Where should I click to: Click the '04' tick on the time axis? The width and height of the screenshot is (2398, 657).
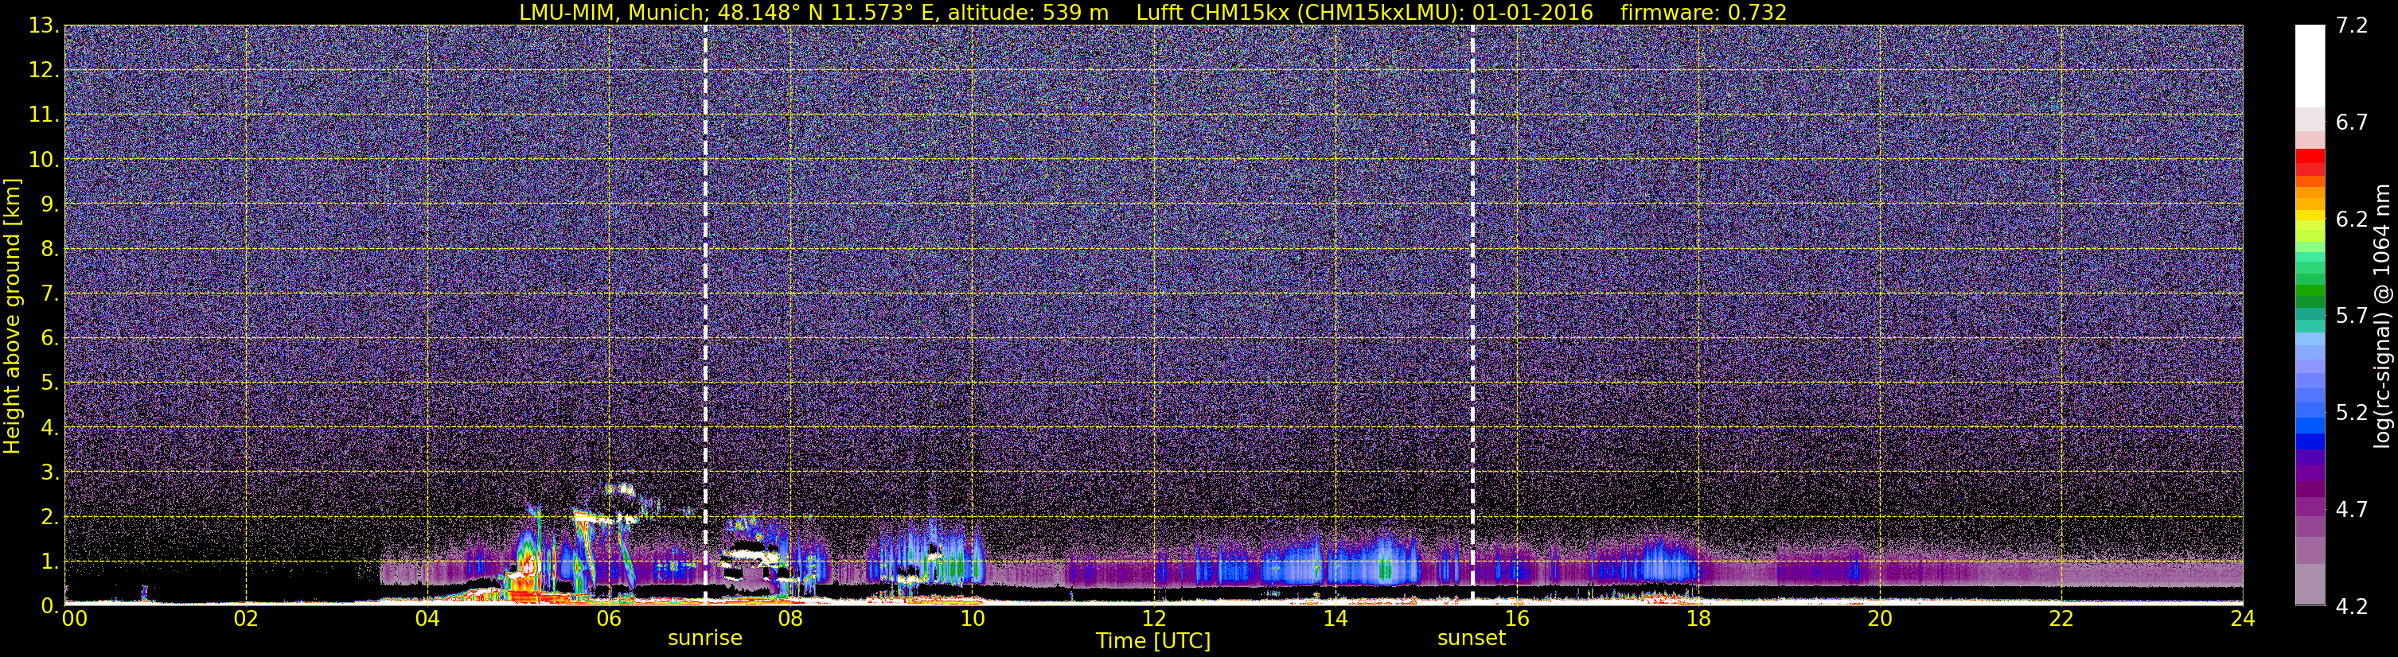pyautogui.click(x=427, y=619)
